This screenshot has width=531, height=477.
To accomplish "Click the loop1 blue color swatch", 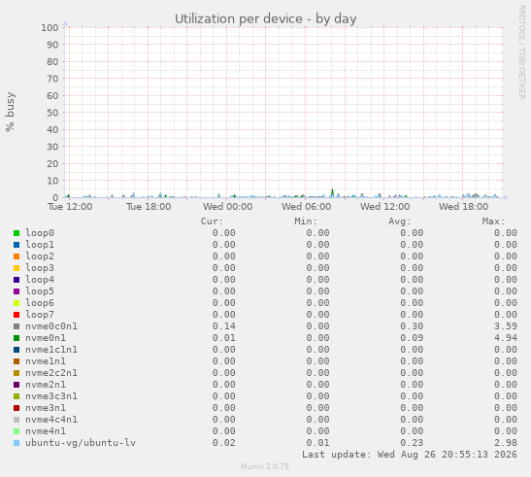I will pos(17,245).
